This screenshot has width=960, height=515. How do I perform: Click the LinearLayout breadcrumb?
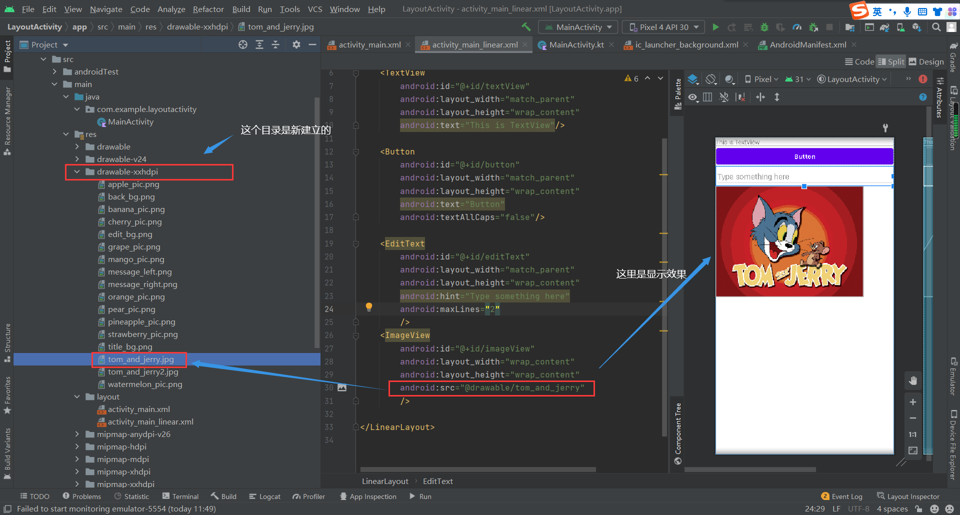385,481
